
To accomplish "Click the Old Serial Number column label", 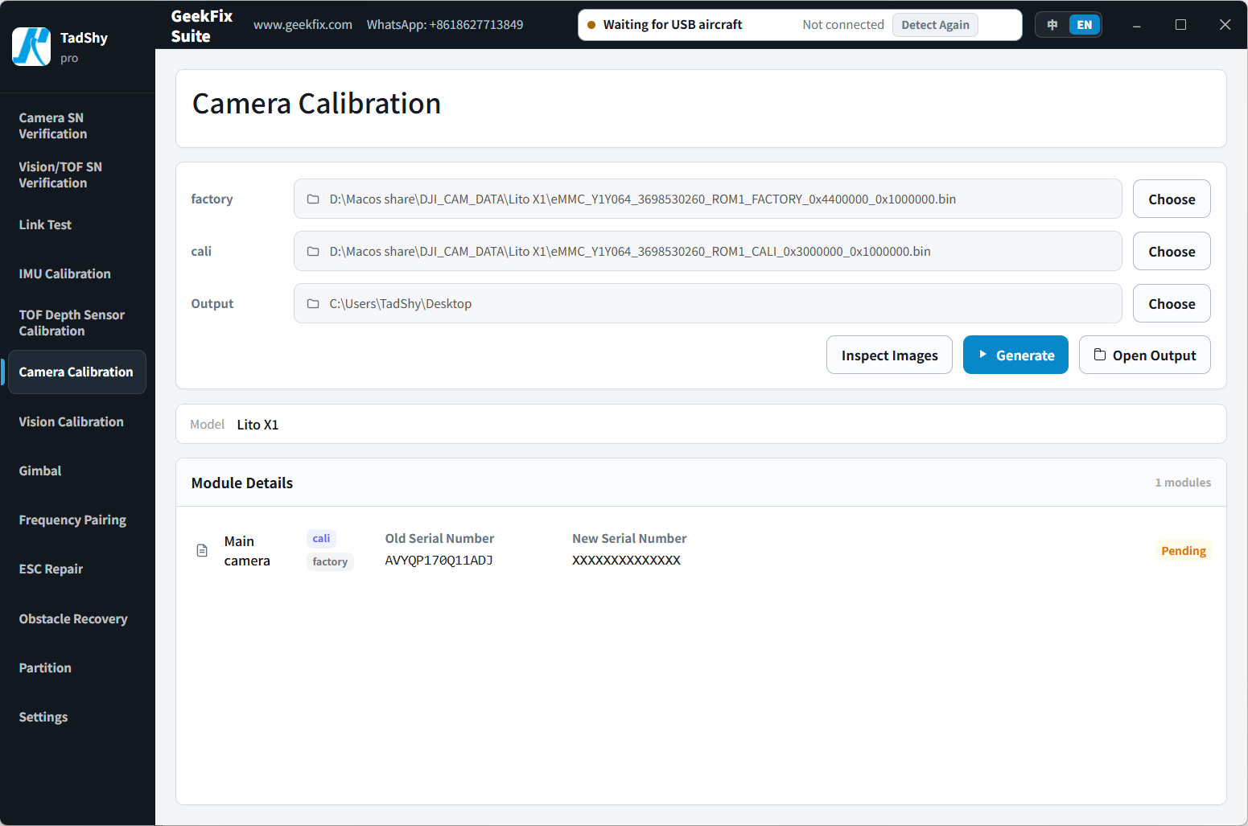I will click(x=439, y=539).
